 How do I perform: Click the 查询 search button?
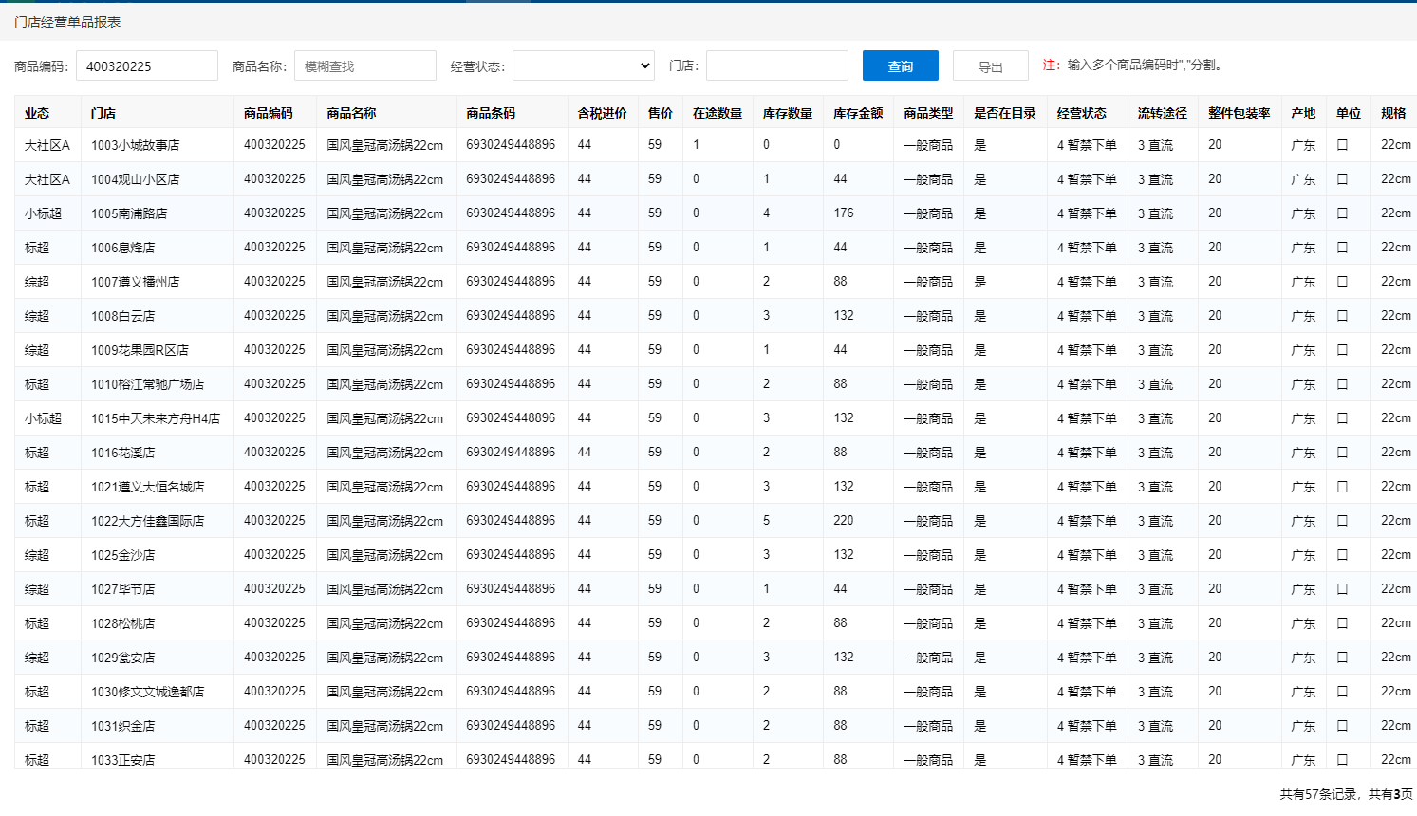(900, 66)
